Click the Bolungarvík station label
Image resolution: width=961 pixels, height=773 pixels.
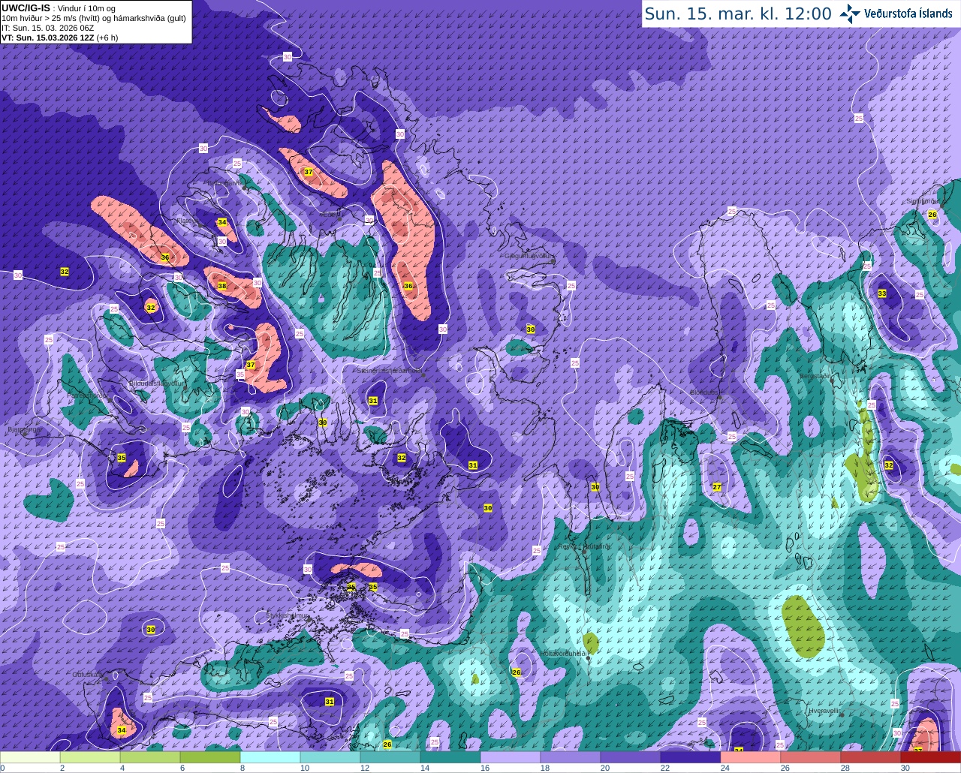pos(225,182)
